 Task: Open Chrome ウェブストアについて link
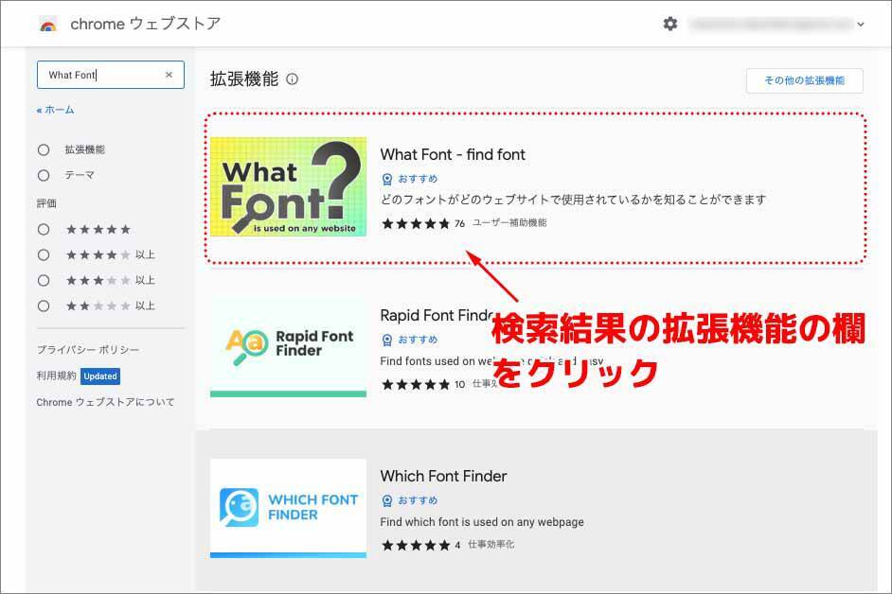tap(105, 402)
